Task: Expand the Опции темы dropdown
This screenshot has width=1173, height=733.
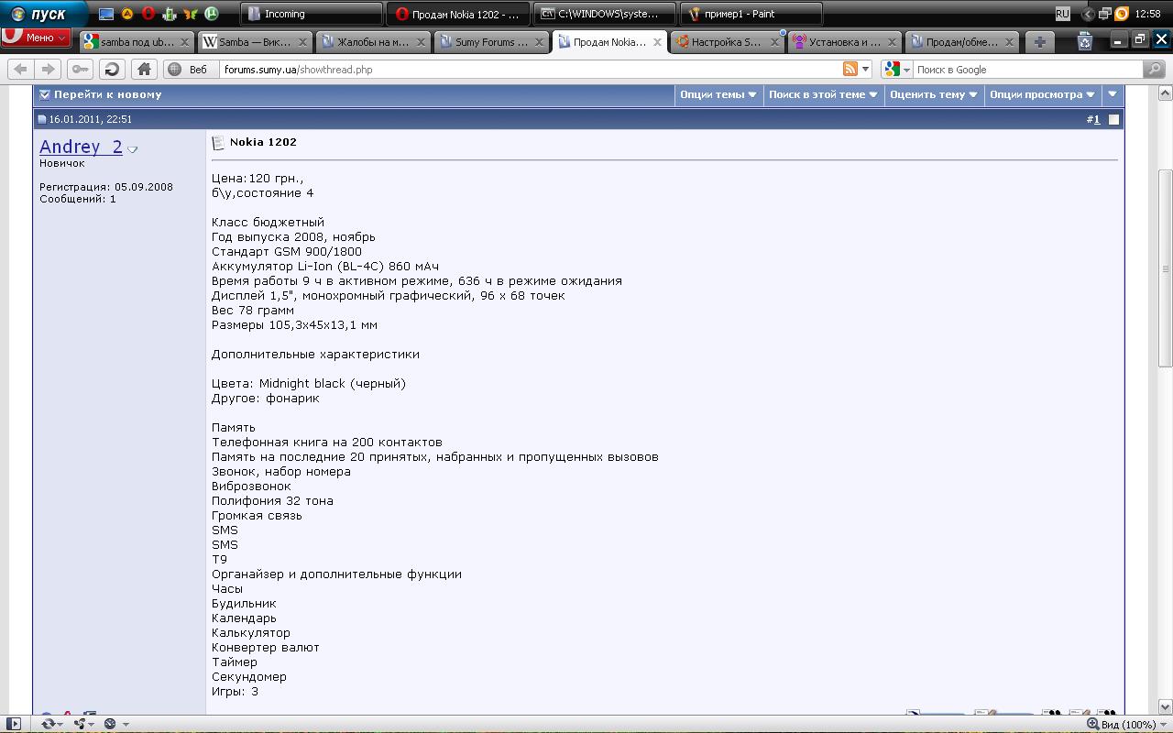Action: [718, 94]
